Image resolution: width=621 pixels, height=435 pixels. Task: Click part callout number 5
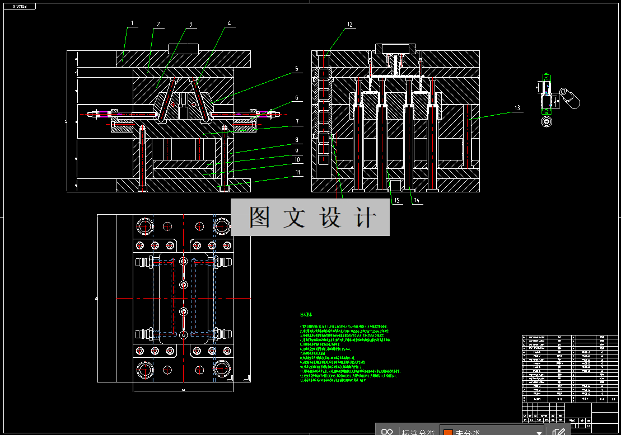pyautogui.click(x=296, y=69)
